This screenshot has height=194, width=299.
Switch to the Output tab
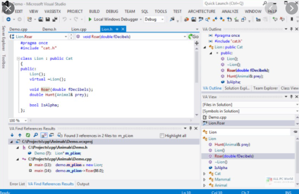click(83, 184)
